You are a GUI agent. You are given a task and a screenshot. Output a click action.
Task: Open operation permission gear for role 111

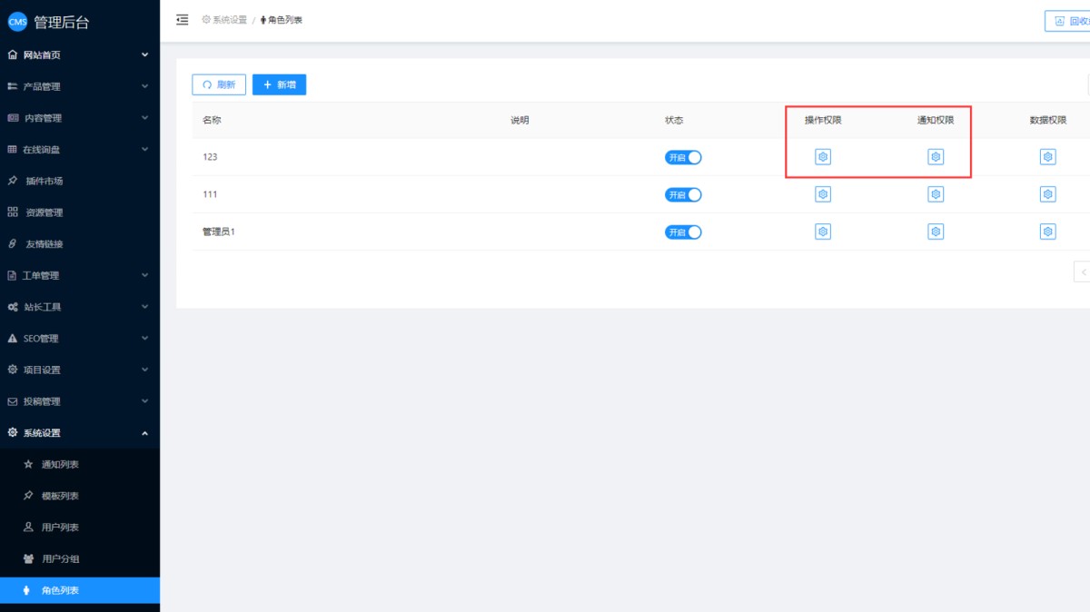click(823, 194)
